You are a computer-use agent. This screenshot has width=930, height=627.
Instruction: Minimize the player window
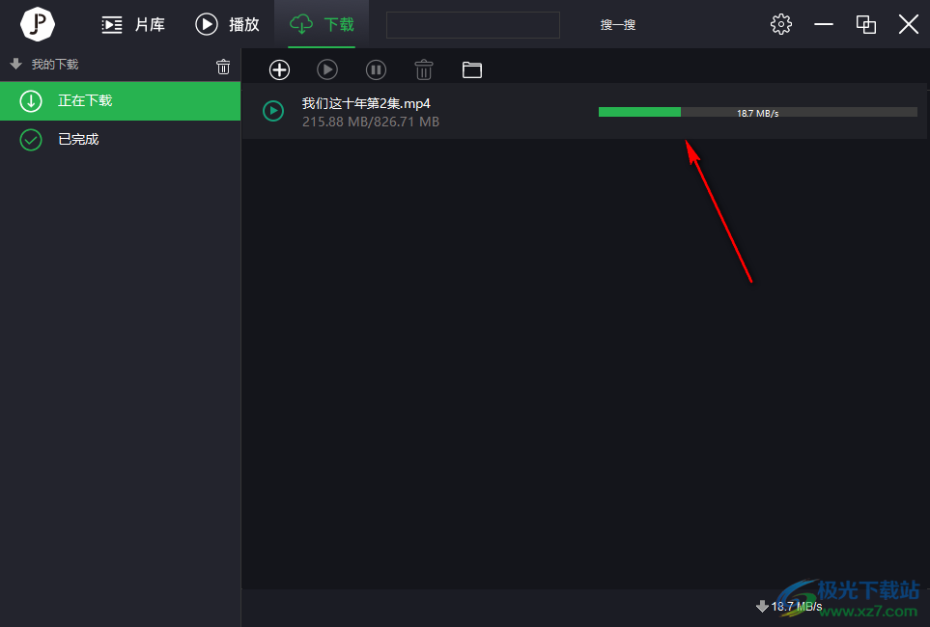pos(823,24)
